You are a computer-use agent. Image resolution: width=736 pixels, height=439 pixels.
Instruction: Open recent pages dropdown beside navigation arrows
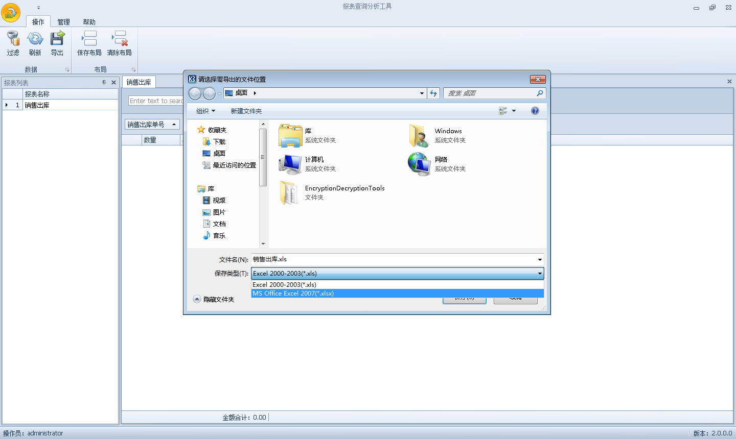(219, 94)
